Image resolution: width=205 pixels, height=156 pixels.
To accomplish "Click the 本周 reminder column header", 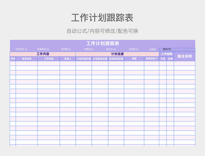I will tap(170, 59).
